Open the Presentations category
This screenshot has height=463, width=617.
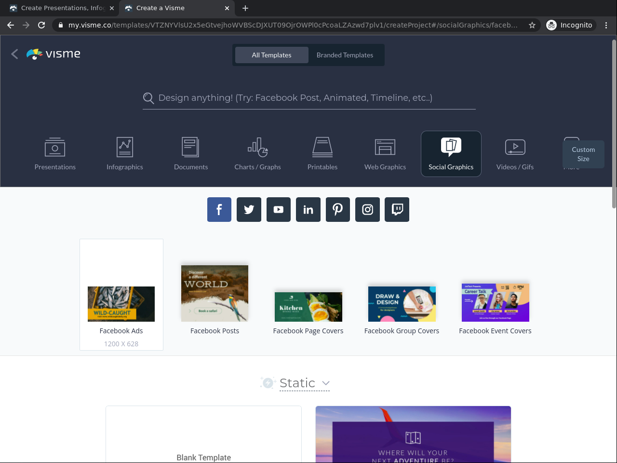[x=55, y=154]
